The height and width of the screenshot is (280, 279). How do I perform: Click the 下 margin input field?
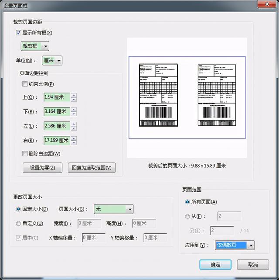tap(57, 112)
